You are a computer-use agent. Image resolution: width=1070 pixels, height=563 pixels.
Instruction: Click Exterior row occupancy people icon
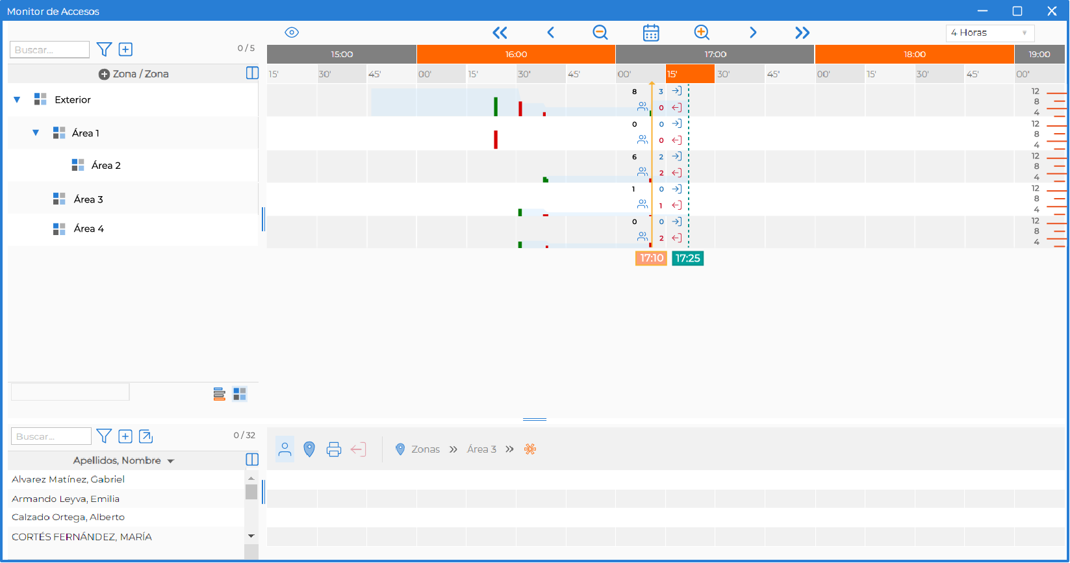pos(643,106)
